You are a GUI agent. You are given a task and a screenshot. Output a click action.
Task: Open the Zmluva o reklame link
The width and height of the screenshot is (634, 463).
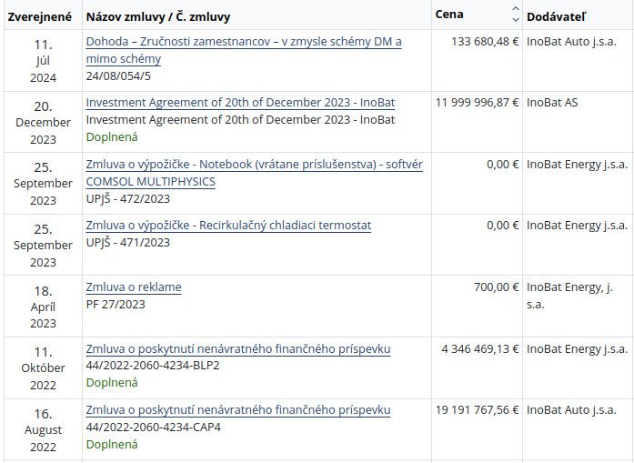134,287
